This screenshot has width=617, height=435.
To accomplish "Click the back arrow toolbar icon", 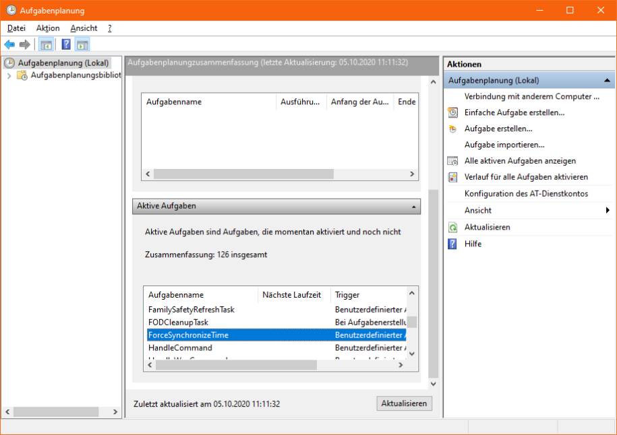I will coord(9,45).
